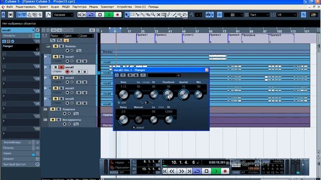Unsolo the vocal2 track

point(61,67)
